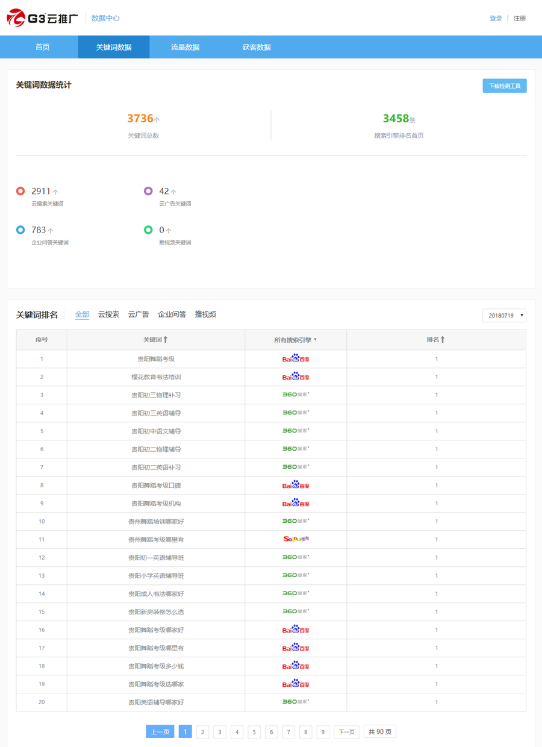The height and width of the screenshot is (747, 542).
Task: Select the 全部 ranking filter tab
Action: click(82, 314)
